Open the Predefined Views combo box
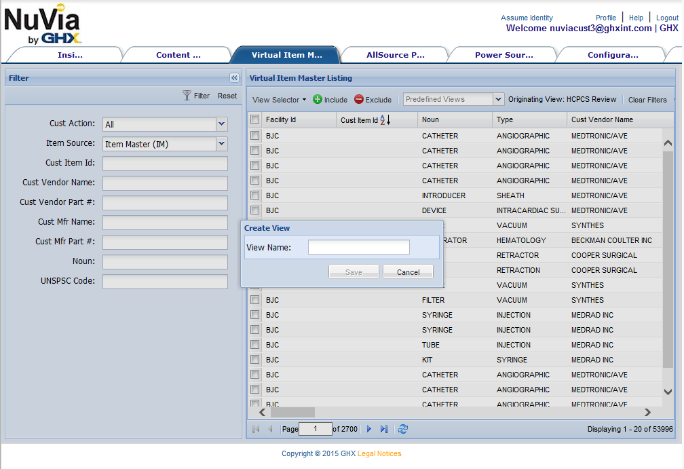684x469 pixels. click(498, 100)
